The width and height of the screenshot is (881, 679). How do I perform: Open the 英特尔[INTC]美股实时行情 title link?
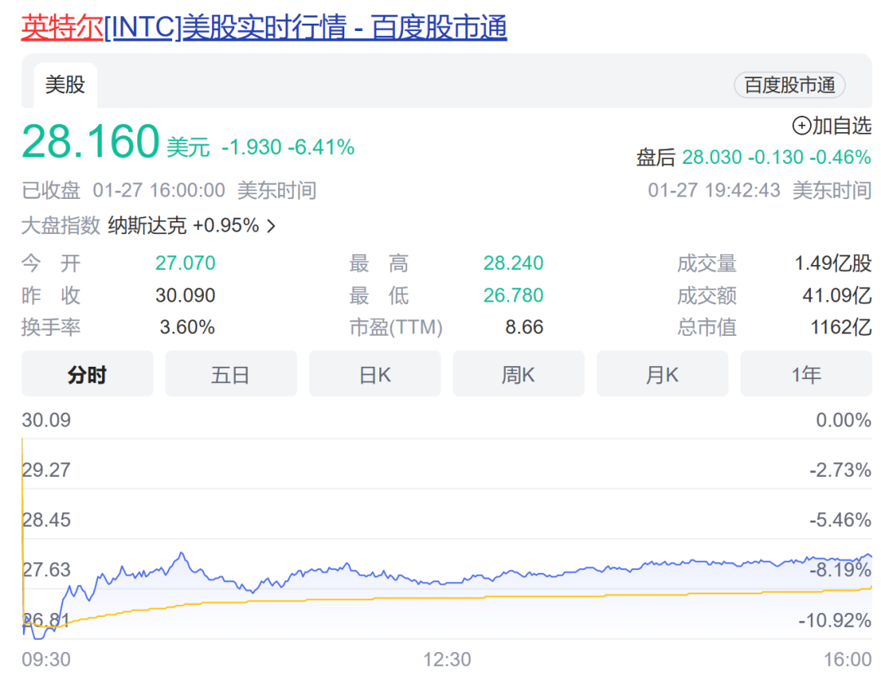[x=264, y=26]
